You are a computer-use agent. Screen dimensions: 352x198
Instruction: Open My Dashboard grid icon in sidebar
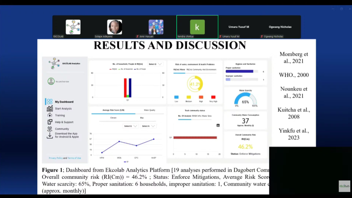(50, 102)
